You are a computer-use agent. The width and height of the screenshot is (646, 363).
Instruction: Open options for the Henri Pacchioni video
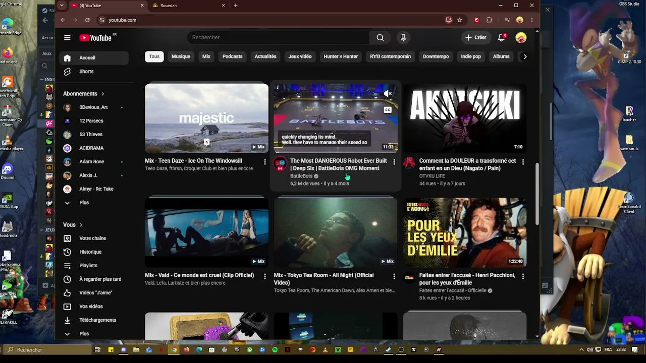point(523,276)
